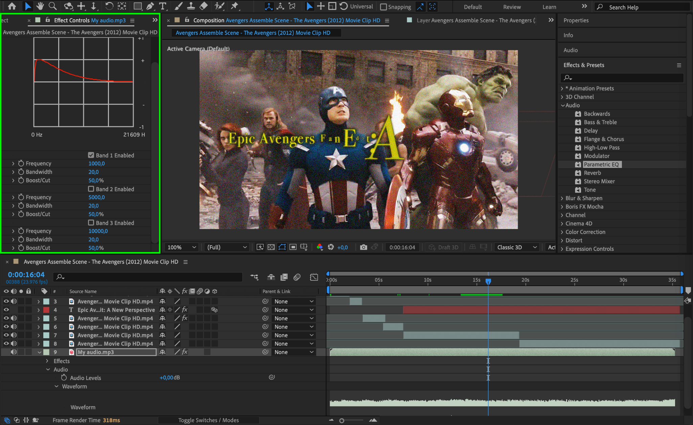Click the snapshot camera icon

[x=363, y=247]
